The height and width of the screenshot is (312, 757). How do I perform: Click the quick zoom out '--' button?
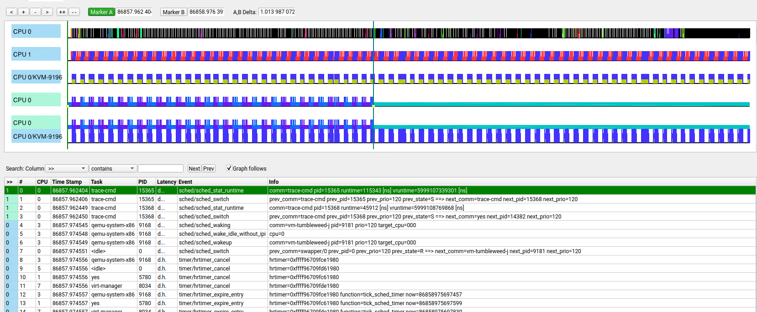(74, 12)
